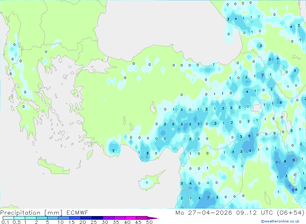
Task: Select the "40" legend scale label
Action: pyautogui.click(x=127, y=222)
